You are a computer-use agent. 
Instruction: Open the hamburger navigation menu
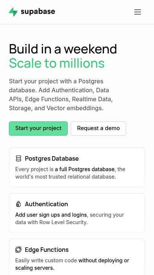coord(137,12)
